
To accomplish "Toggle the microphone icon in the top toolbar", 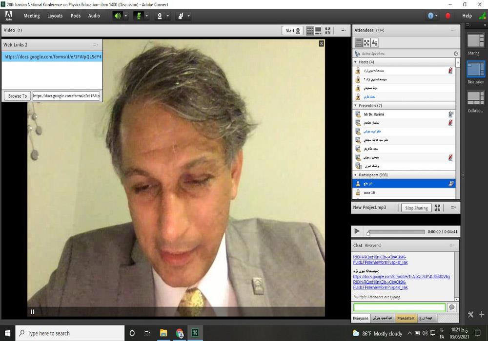I will coord(138,16).
